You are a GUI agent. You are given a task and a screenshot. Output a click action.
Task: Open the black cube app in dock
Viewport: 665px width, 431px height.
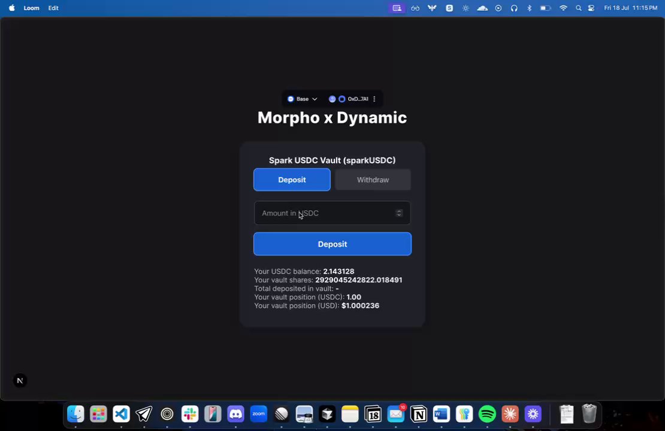(328, 414)
